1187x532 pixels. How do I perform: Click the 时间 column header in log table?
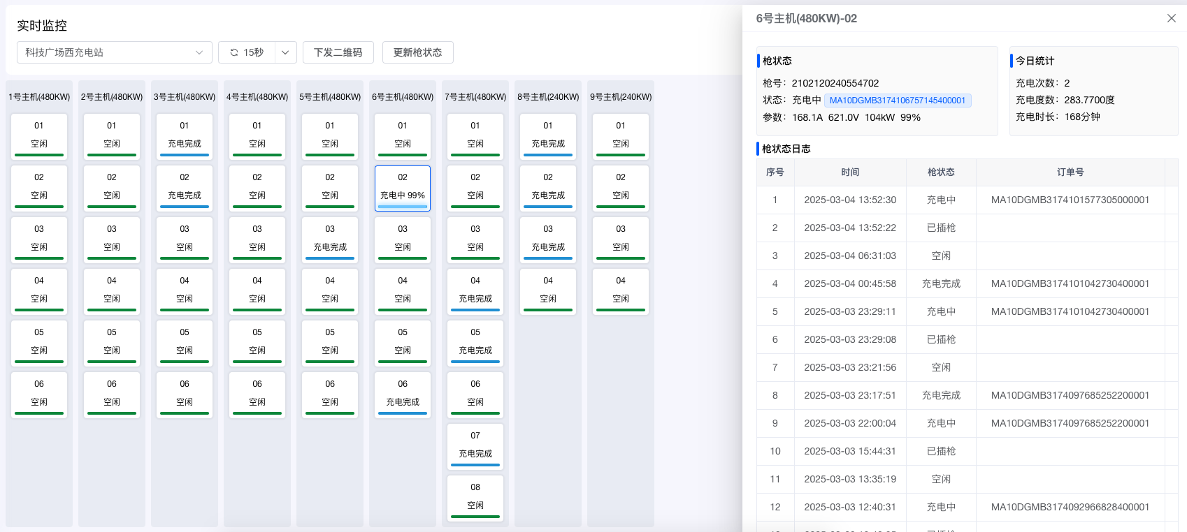tap(850, 172)
